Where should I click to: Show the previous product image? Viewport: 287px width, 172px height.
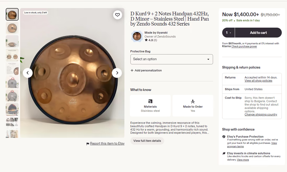[x=28, y=73]
